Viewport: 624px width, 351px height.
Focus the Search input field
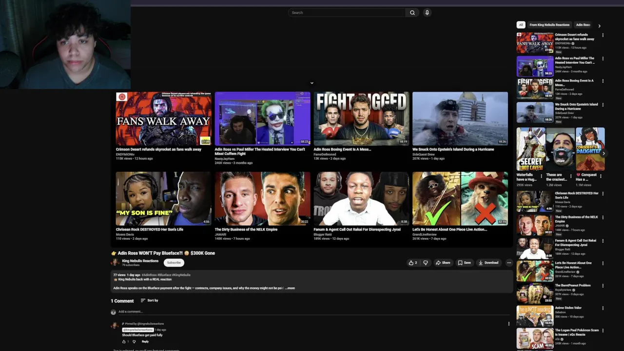[x=347, y=13]
